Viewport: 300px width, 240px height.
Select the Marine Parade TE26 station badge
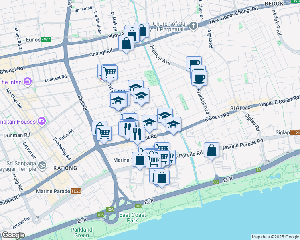[x=76, y=191]
